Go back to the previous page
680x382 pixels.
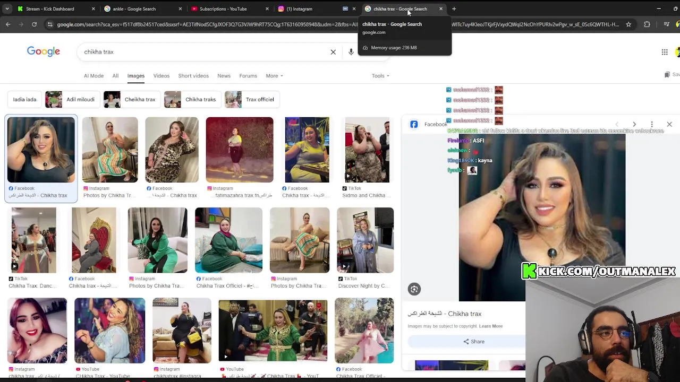[x=8, y=24]
